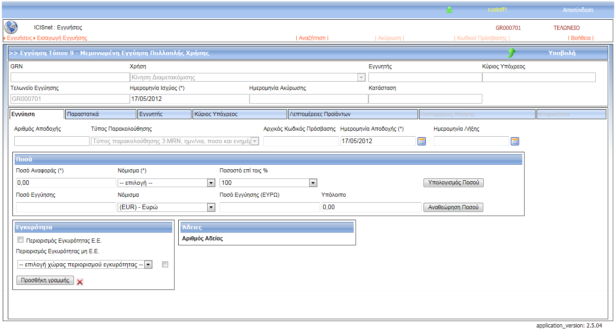616x333 pixels.
Task: Click Αρχικός Κωδικός Πρόσβασης field
Action: coord(301,141)
